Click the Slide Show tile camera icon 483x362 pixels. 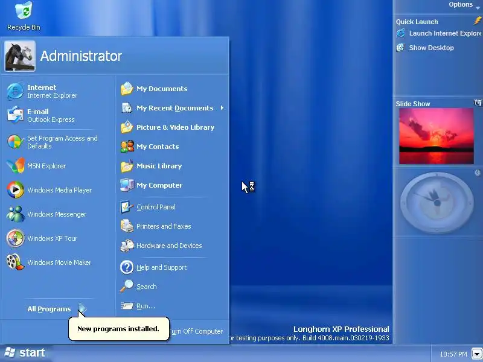(x=478, y=103)
